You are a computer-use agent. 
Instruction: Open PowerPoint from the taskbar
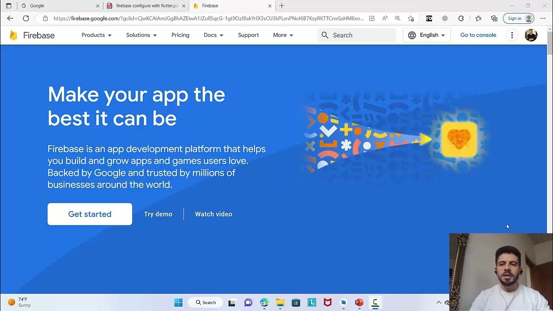pyautogui.click(x=359, y=302)
